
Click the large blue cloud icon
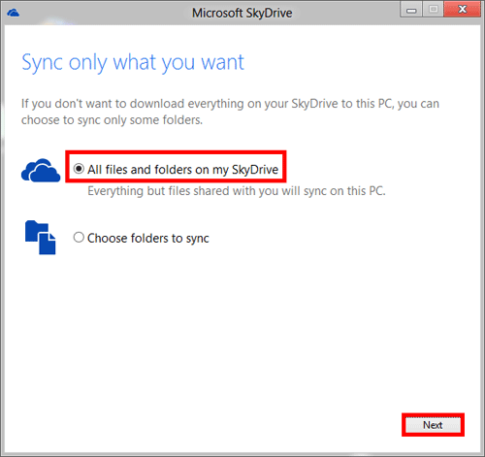pyautogui.click(x=41, y=170)
